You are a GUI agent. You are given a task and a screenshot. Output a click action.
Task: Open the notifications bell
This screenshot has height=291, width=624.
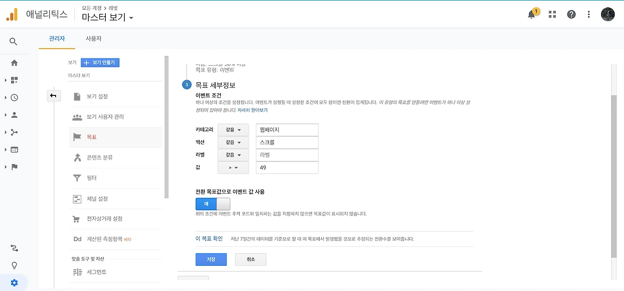(x=531, y=15)
